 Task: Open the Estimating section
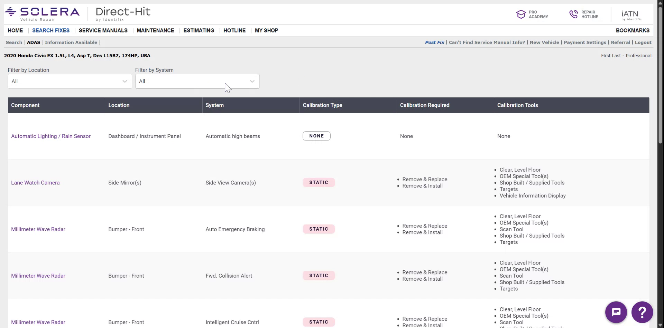click(x=199, y=30)
